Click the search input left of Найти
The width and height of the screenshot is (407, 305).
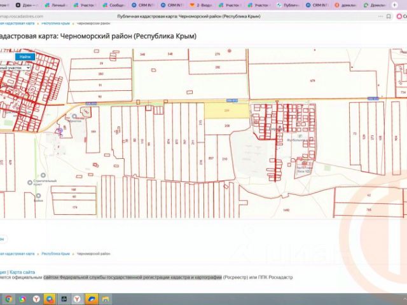(x=7, y=57)
